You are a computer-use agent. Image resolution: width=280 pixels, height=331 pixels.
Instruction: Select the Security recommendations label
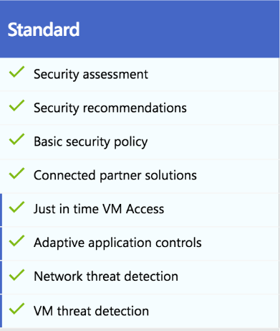(x=110, y=108)
